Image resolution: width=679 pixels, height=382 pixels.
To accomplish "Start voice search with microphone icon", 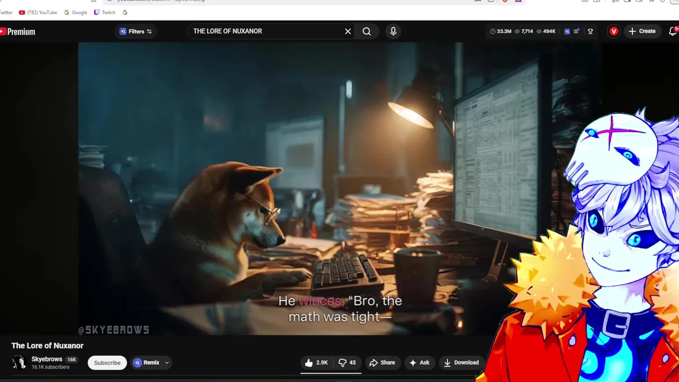I will [393, 31].
